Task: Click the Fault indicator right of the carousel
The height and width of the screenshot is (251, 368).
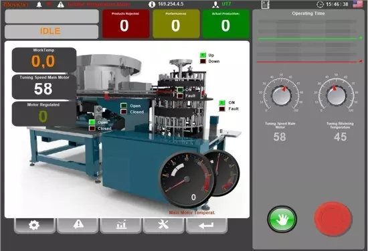Action: click(x=222, y=109)
